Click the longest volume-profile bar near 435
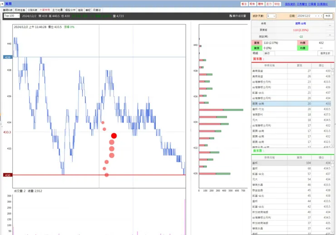This screenshot has height=235, width=336. [x=221, y=110]
